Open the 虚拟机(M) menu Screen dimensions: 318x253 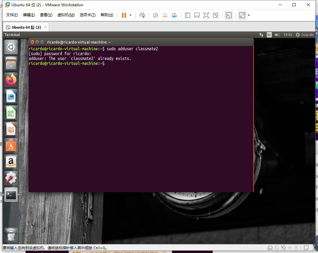tap(66, 15)
